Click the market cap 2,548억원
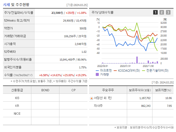This screenshot has height=132, width=176. [80, 44]
